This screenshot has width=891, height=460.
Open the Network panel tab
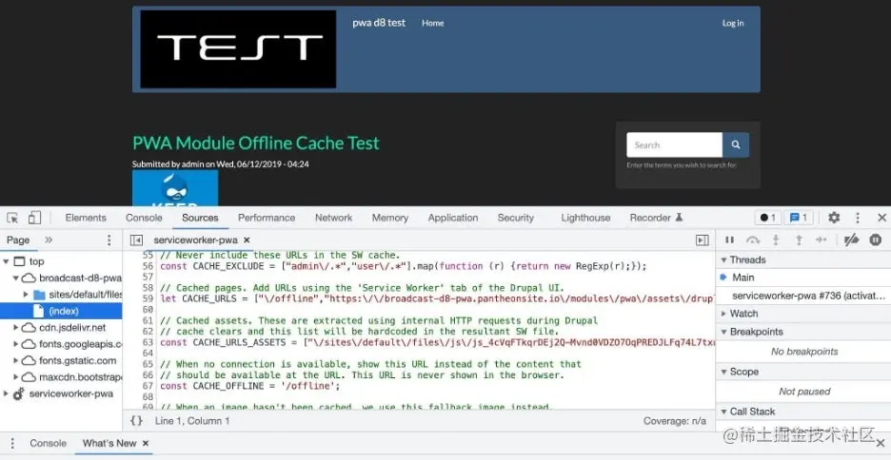coord(333,218)
